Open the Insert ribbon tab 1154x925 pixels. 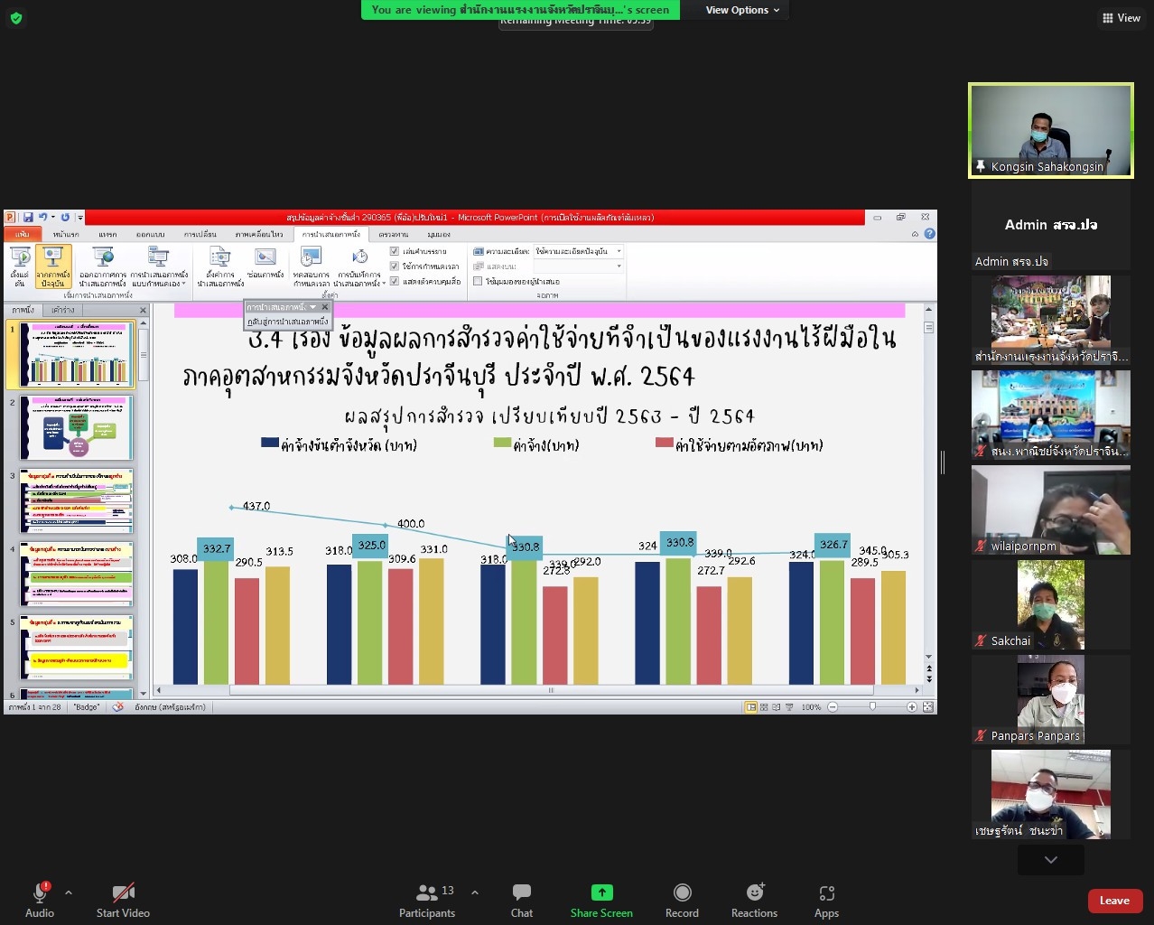pos(107,234)
